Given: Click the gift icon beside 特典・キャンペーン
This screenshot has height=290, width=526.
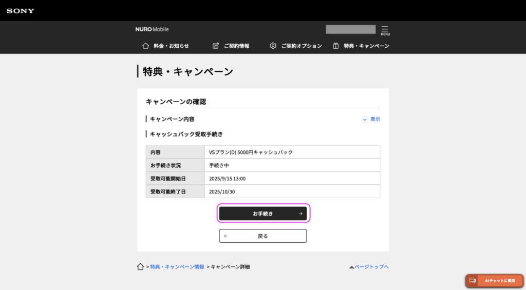Looking at the screenshot, I should pos(335,46).
